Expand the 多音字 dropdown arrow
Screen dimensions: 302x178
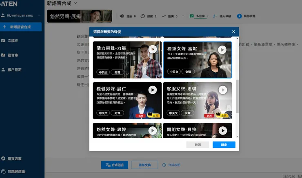click(x=208, y=16)
